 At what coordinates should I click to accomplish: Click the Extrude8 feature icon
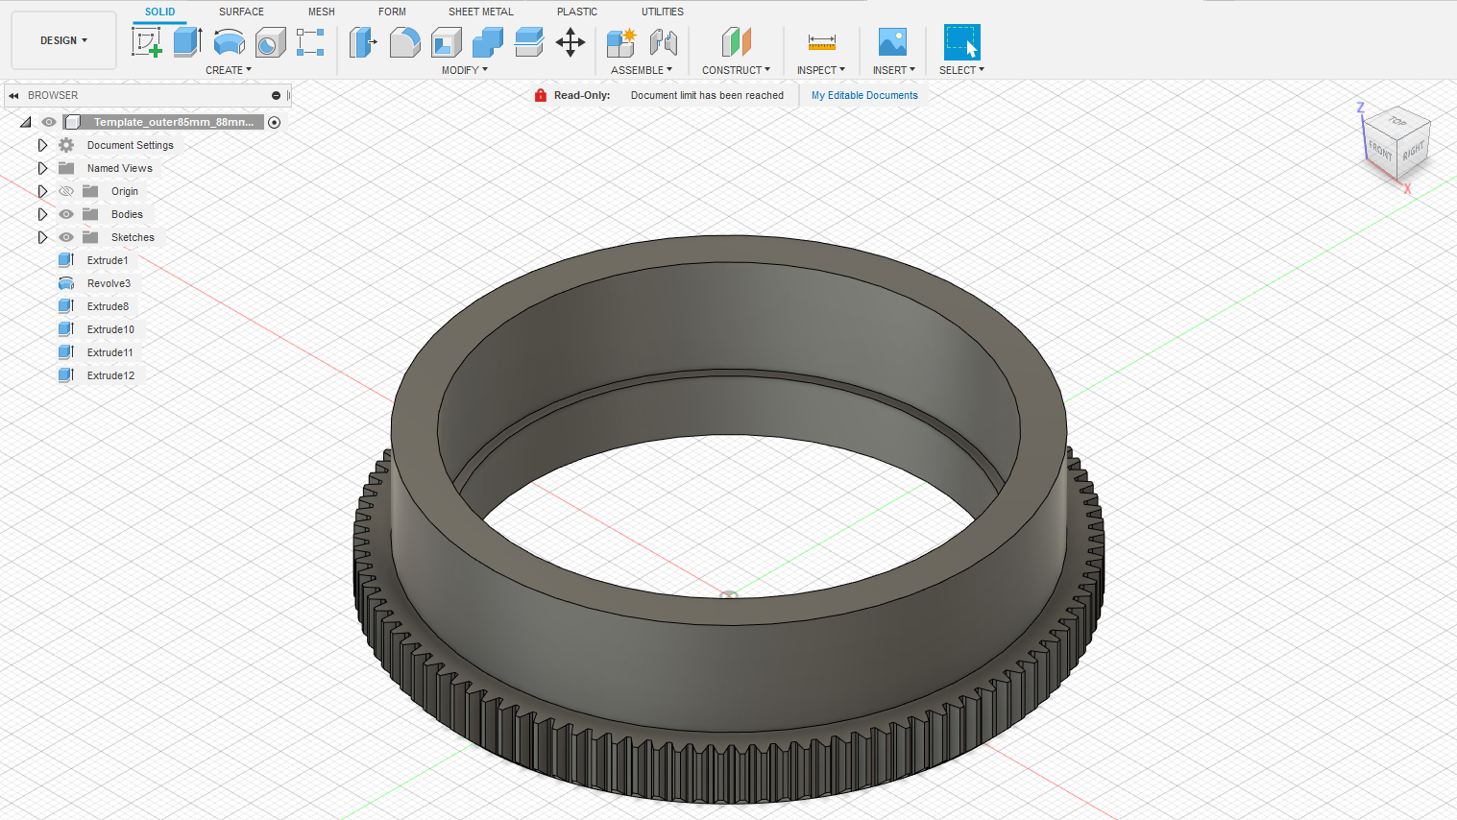coord(66,306)
